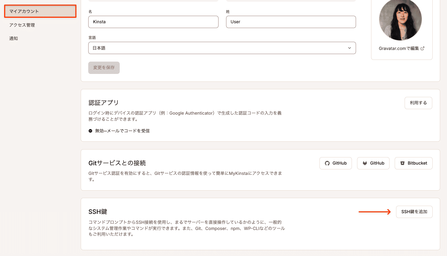The image size is (447, 256).
Task: Open the 言語 language dropdown
Action: click(222, 48)
